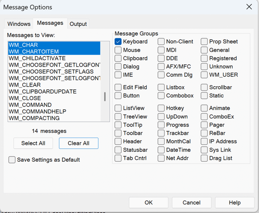The width and height of the screenshot is (259, 213).
Task: Check the Clipboard message group
Action: (118, 59)
